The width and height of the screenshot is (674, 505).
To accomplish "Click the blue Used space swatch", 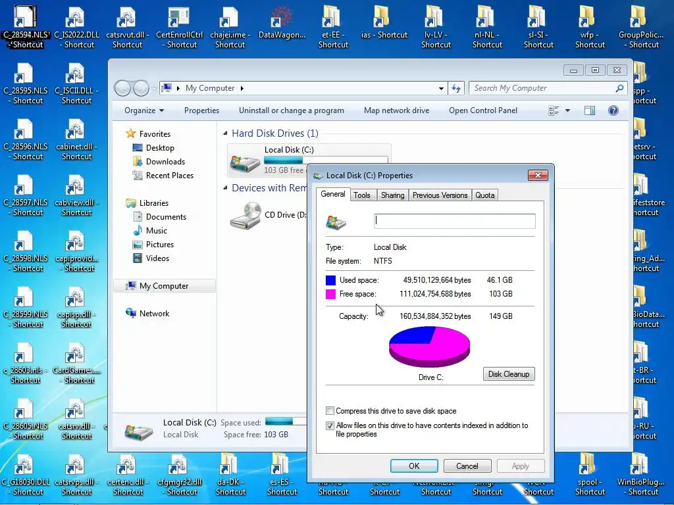I will pyautogui.click(x=330, y=280).
